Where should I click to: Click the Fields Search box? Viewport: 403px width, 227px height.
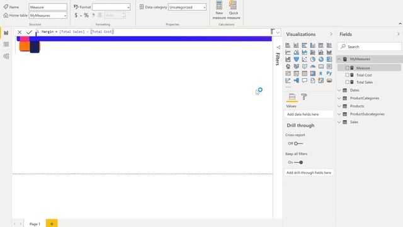(370, 47)
